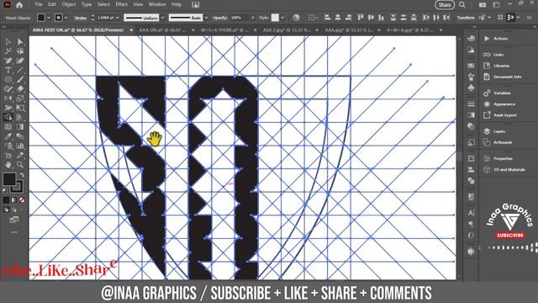The height and width of the screenshot is (303, 538).
Task: Set paint mode to solid Color
Action: pyautogui.click(x=7, y=199)
